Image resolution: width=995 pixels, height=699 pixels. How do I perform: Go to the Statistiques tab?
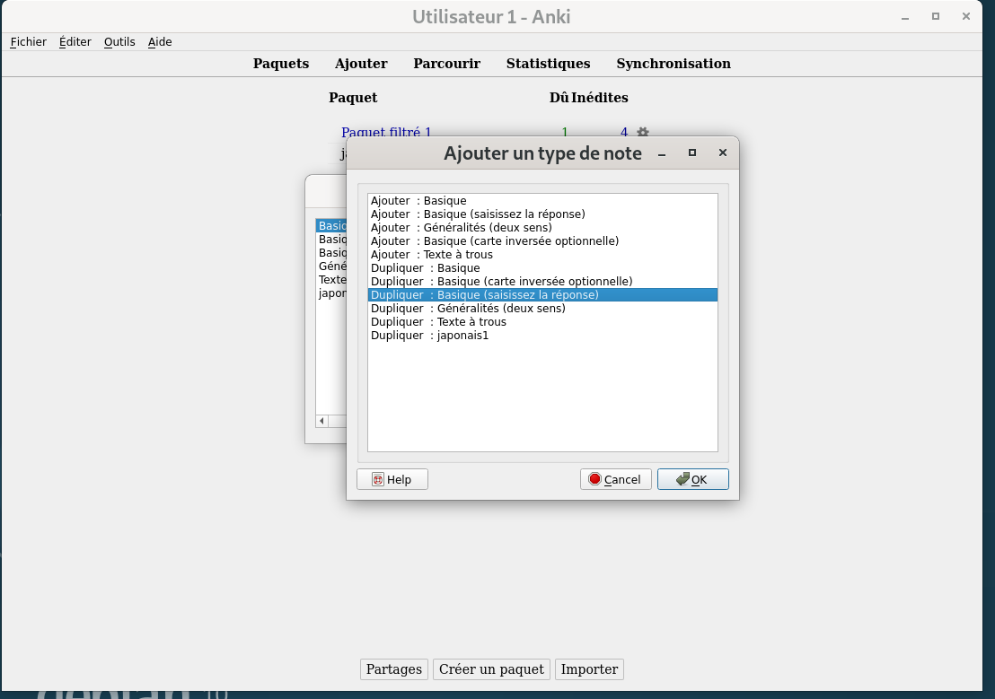548,64
